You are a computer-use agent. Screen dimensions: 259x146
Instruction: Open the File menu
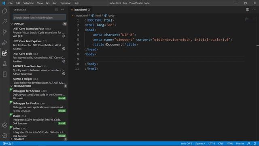[11, 3]
